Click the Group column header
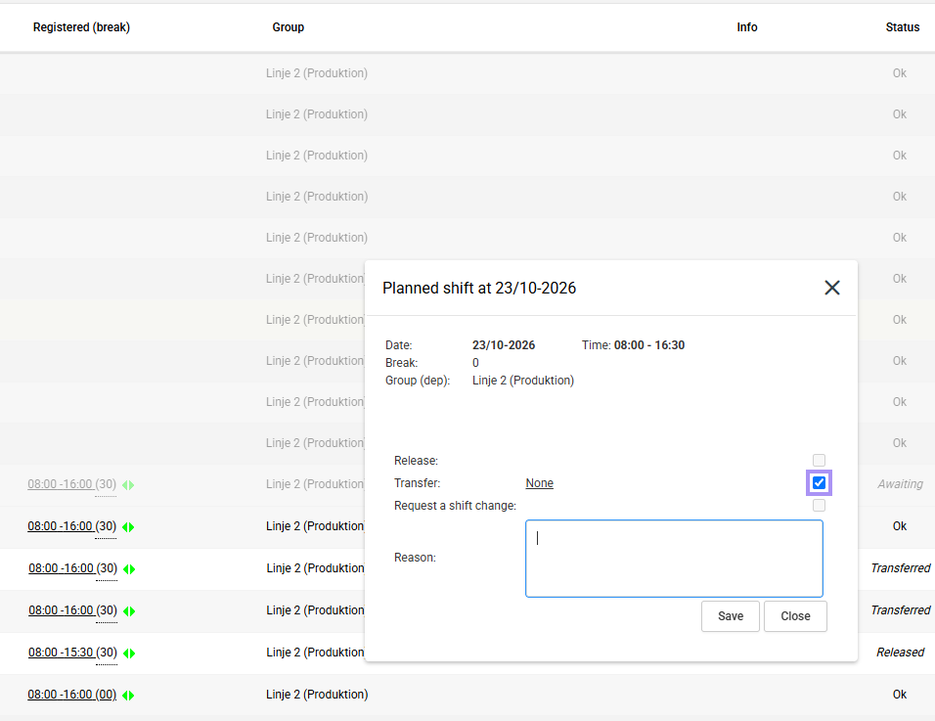 288,26
